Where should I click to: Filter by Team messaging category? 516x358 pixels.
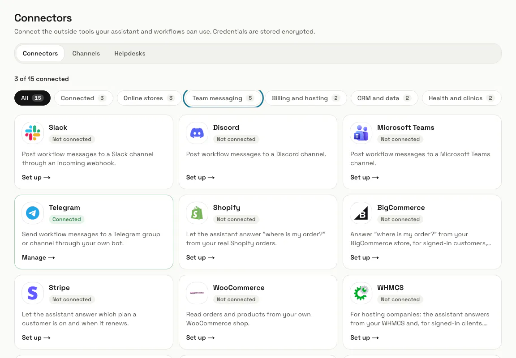pyautogui.click(x=223, y=98)
